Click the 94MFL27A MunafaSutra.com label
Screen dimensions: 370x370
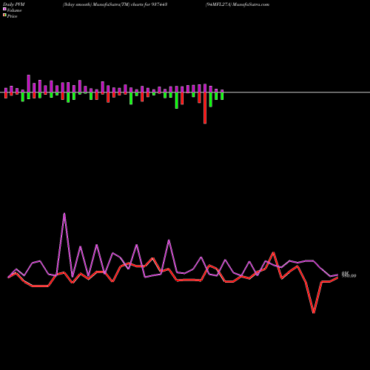(x=238, y=4)
